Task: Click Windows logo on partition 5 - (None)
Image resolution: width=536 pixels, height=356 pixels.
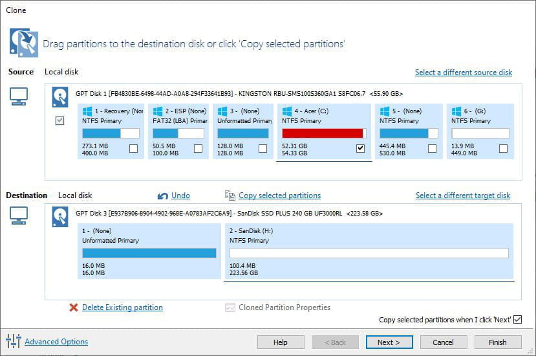Action: coord(385,111)
